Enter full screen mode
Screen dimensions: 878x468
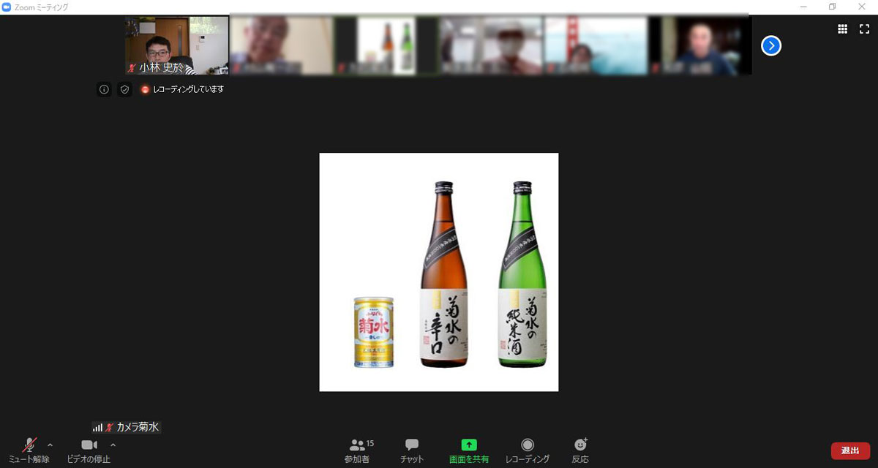click(x=864, y=29)
